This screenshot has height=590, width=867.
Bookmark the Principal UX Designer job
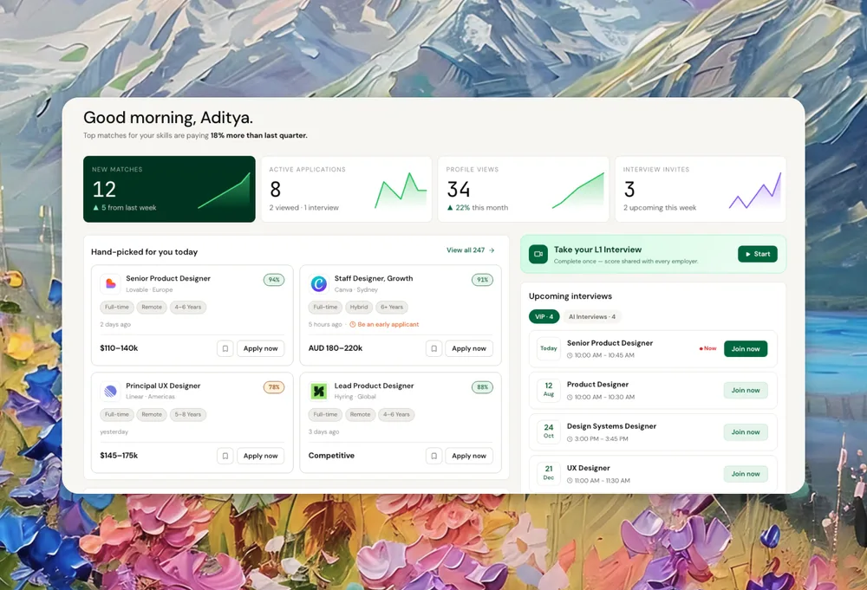[225, 456]
